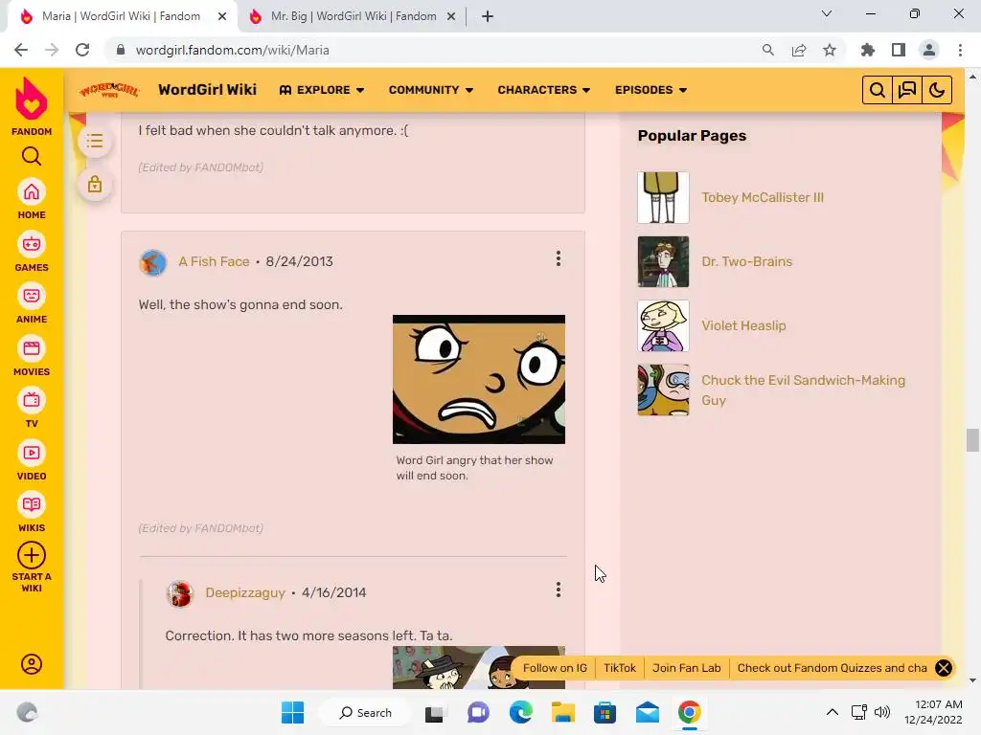Open the TV section in sidebar

32,408
